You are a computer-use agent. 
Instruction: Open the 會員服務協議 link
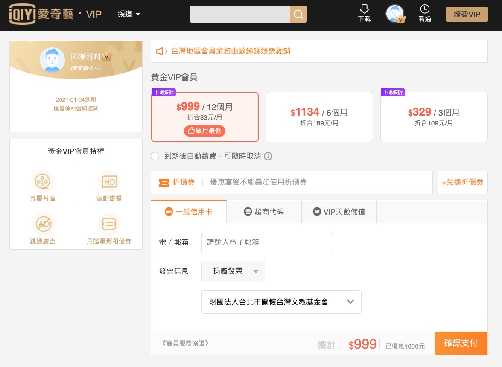[185, 344]
